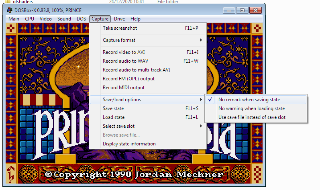
Task: Click the DOSBox-X application icon in title bar
Action: [9, 10]
